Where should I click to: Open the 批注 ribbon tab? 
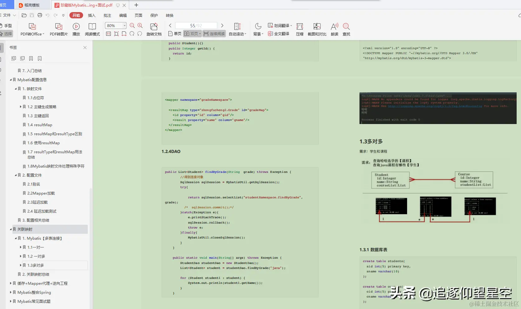107,16
